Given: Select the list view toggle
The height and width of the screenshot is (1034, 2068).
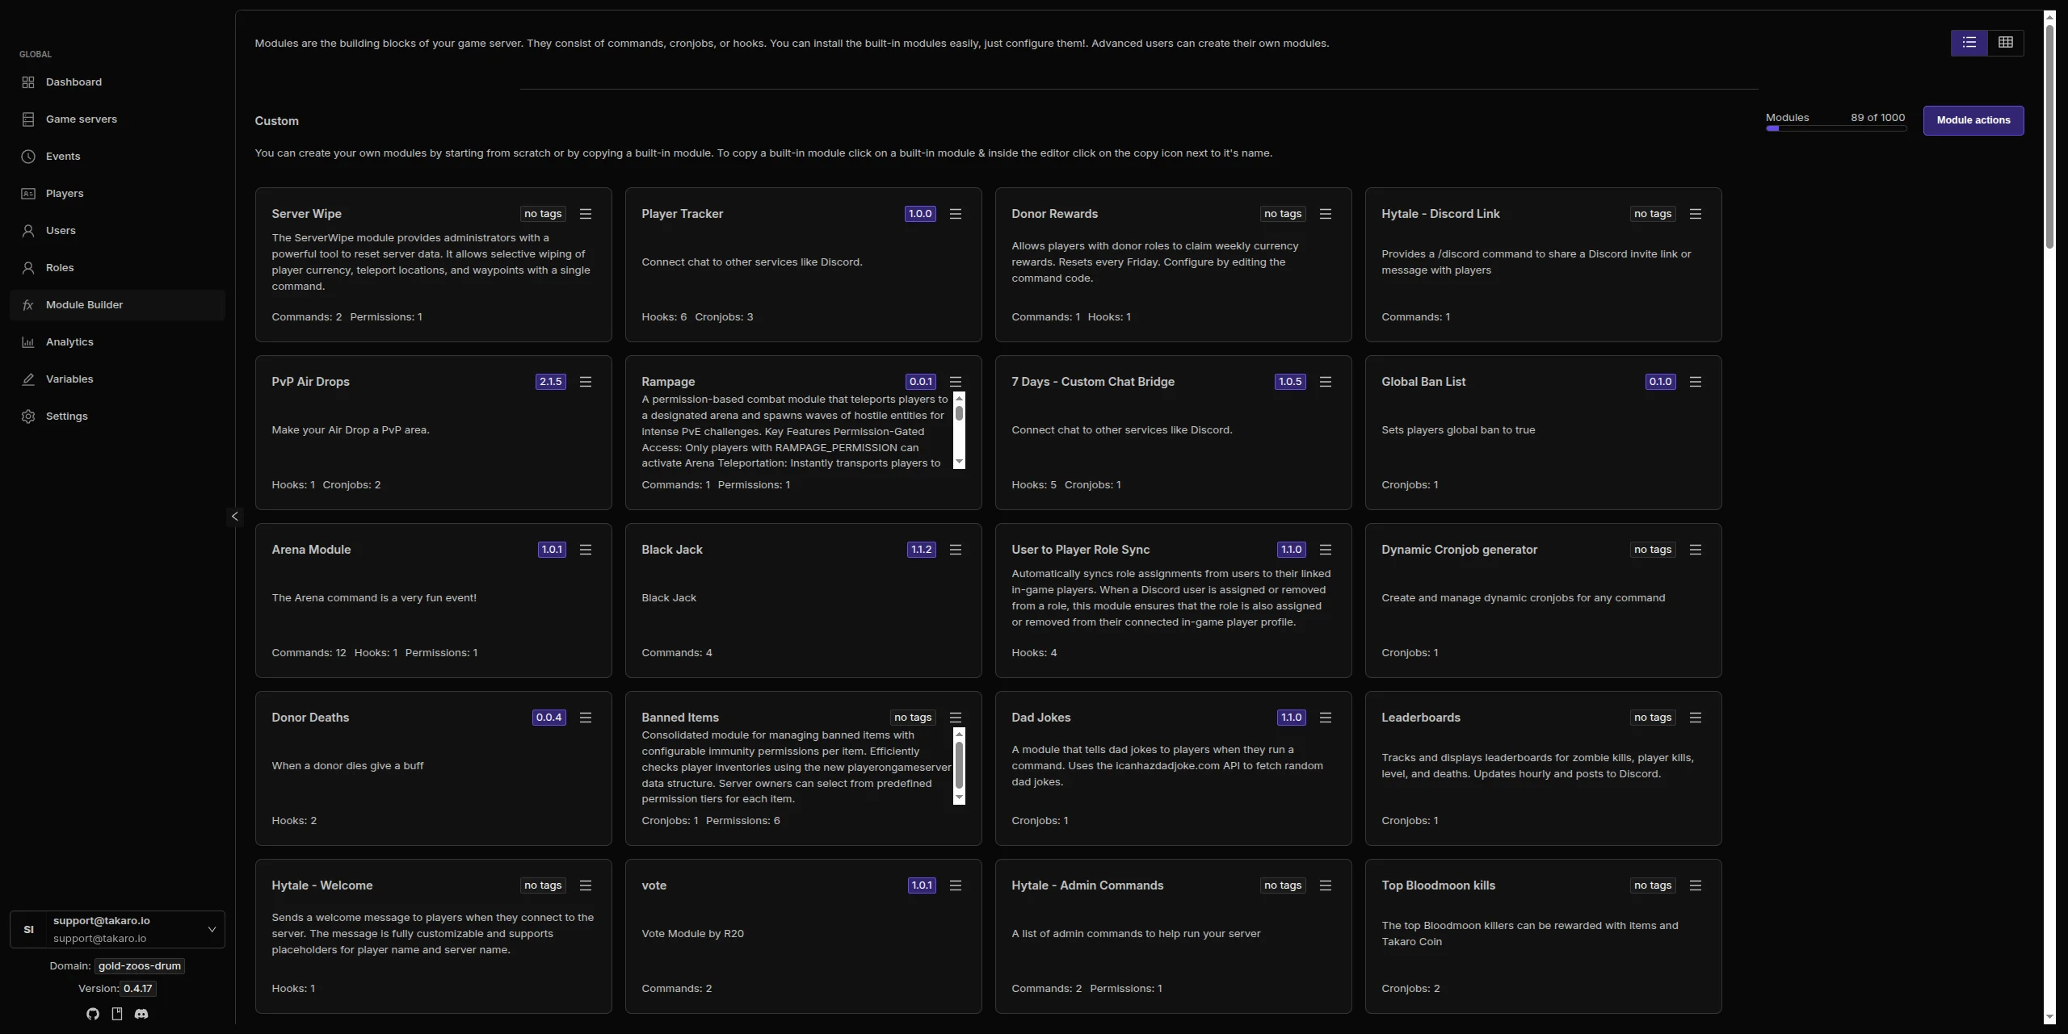Looking at the screenshot, I should tap(1968, 43).
